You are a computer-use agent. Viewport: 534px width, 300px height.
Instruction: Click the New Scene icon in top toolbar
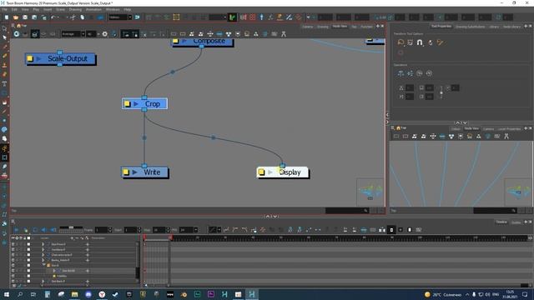click(7, 17)
